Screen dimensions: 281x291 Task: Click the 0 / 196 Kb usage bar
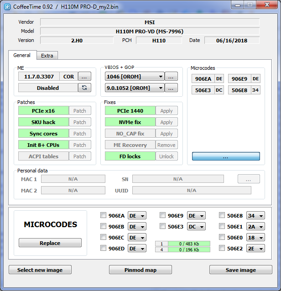click(x=189, y=249)
